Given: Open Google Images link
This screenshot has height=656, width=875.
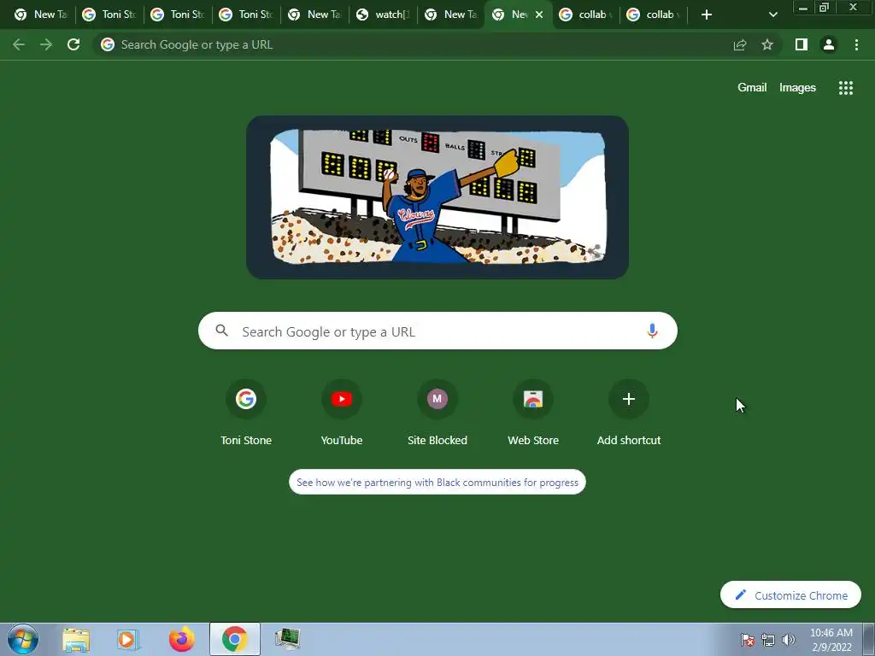Looking at the screenshot, I should [x=797, y=88].
